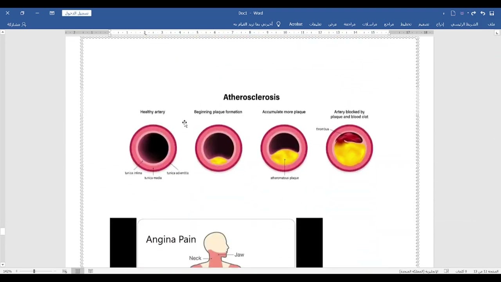Click the scroll down arrow of the vertical scrollbar

2,265
